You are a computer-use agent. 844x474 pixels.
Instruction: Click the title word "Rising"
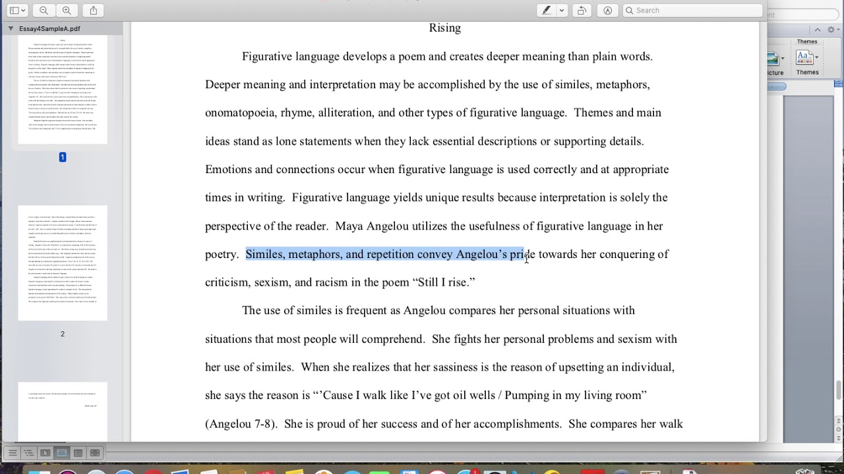445,28
